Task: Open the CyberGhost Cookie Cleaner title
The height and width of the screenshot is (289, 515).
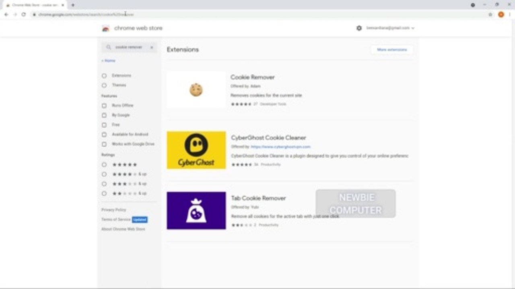Action: (268, 138)
